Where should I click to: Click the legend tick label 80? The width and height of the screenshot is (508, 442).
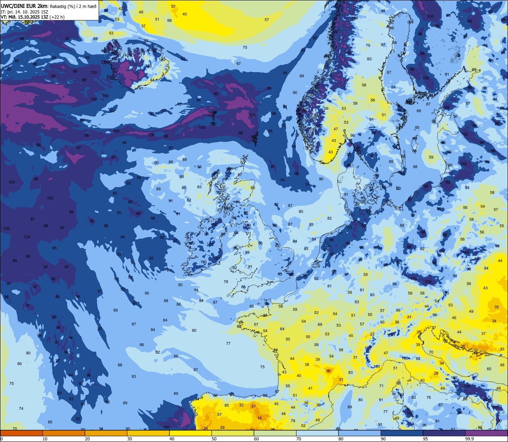tap(341, 439)
